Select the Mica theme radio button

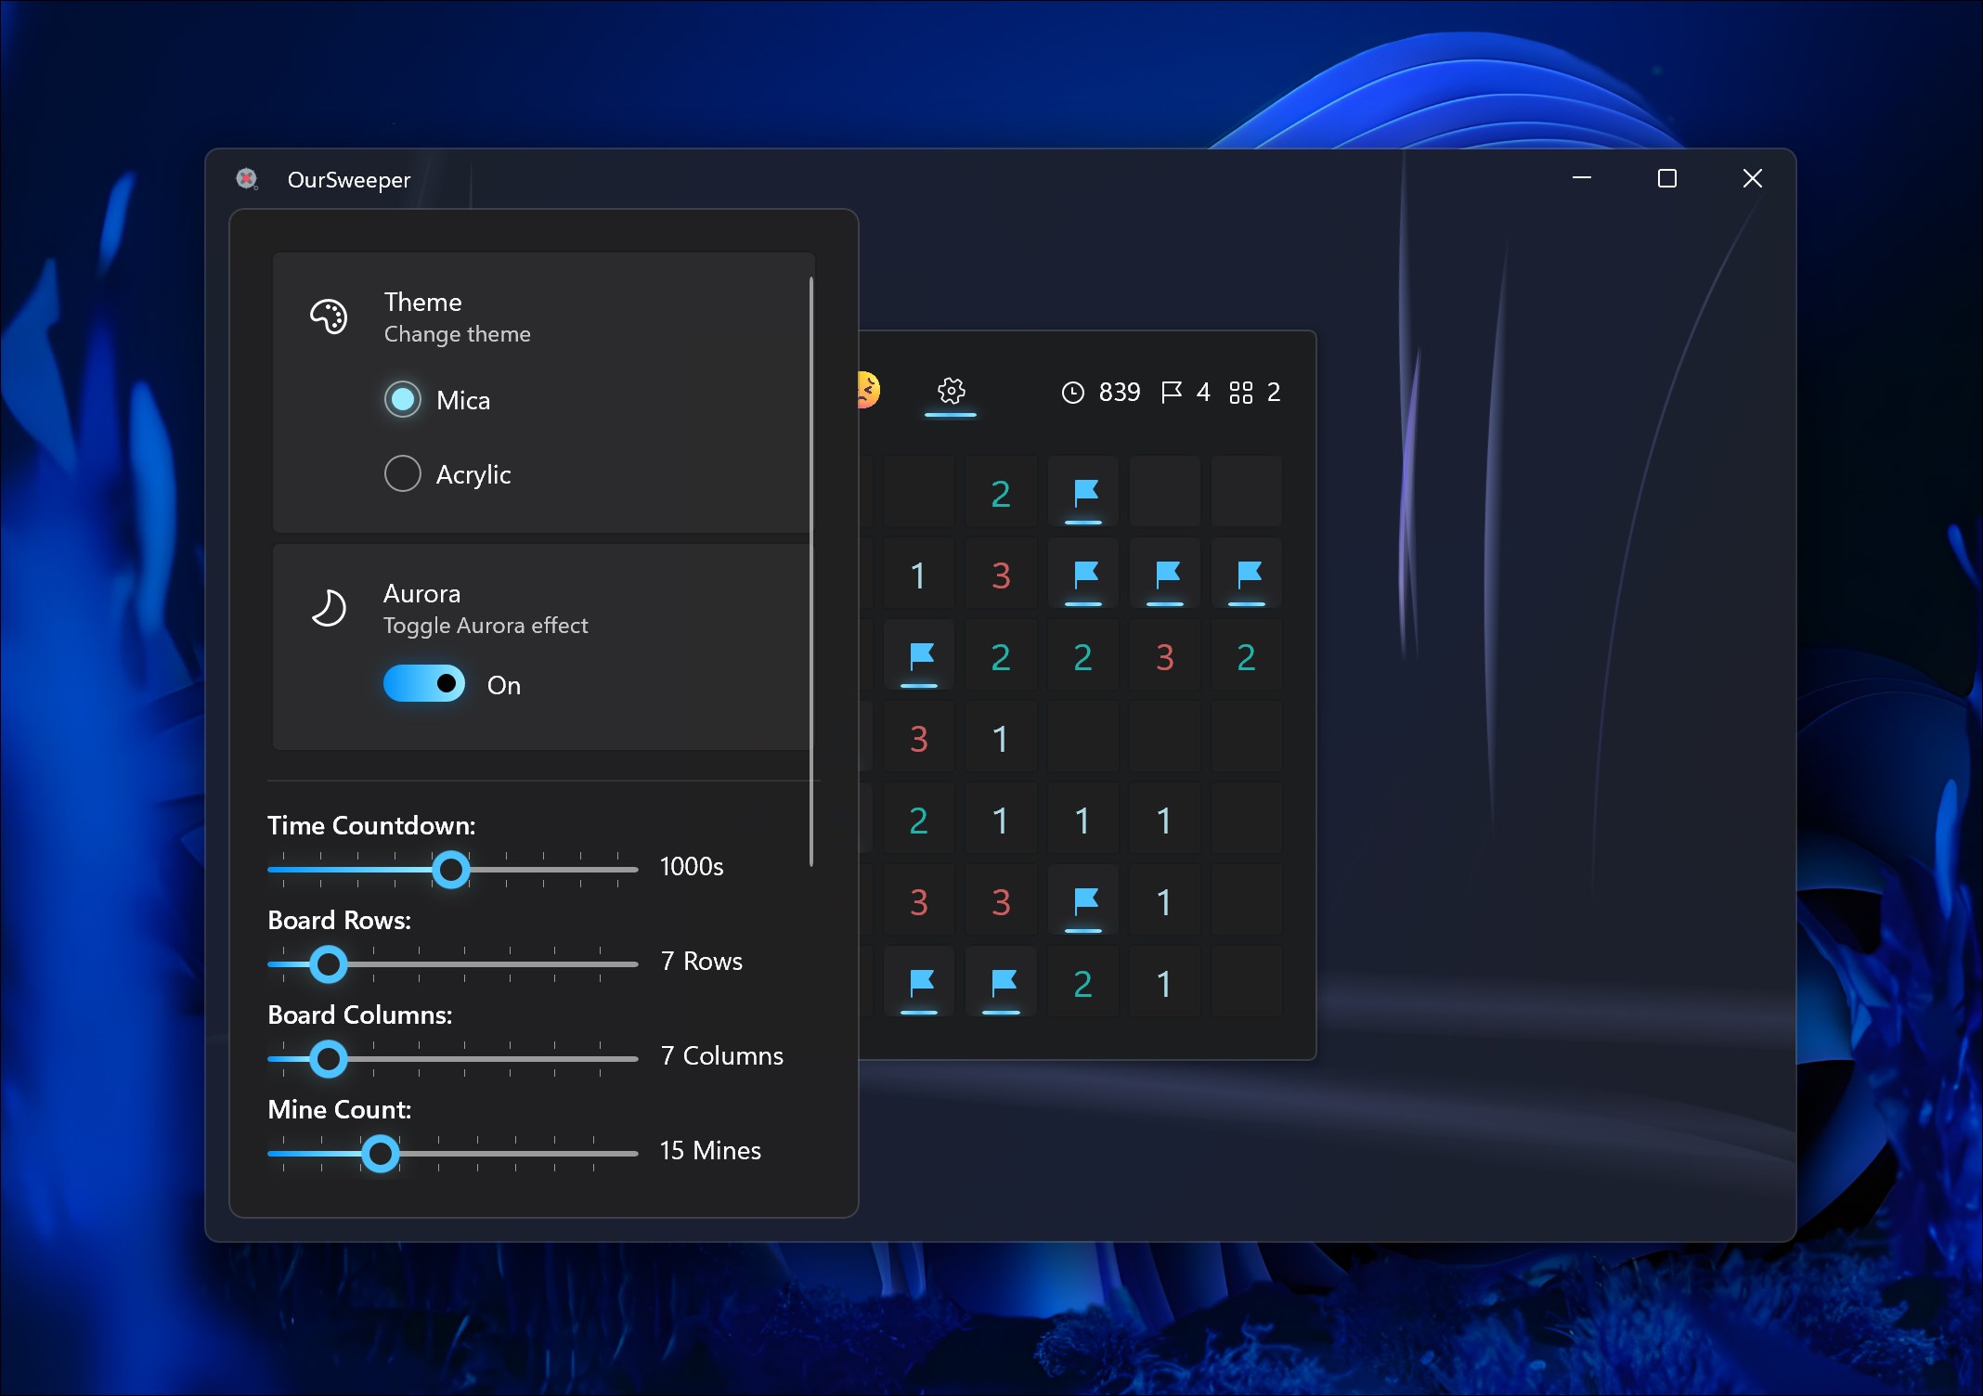[403, 399]
